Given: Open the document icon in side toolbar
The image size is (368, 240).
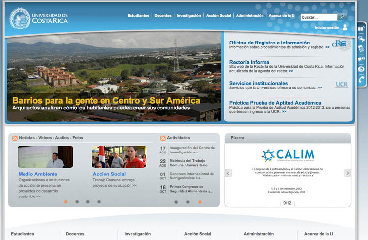Looking at the screenshot, I should [x=361, y=49].
